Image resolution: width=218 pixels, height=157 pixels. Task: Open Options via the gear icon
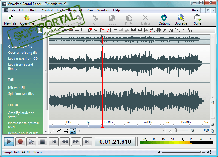164,18
